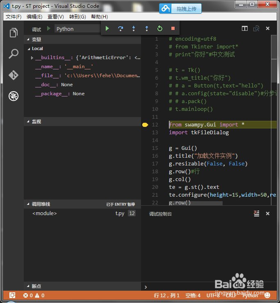The width and height of the screenshot is (280, 303).
Task: Click line number 15 in the gutter
Action: pos(155,148)
